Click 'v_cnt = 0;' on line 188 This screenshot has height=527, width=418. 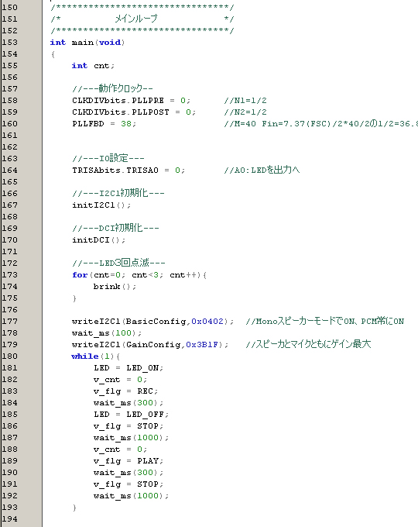click(120, 449)
